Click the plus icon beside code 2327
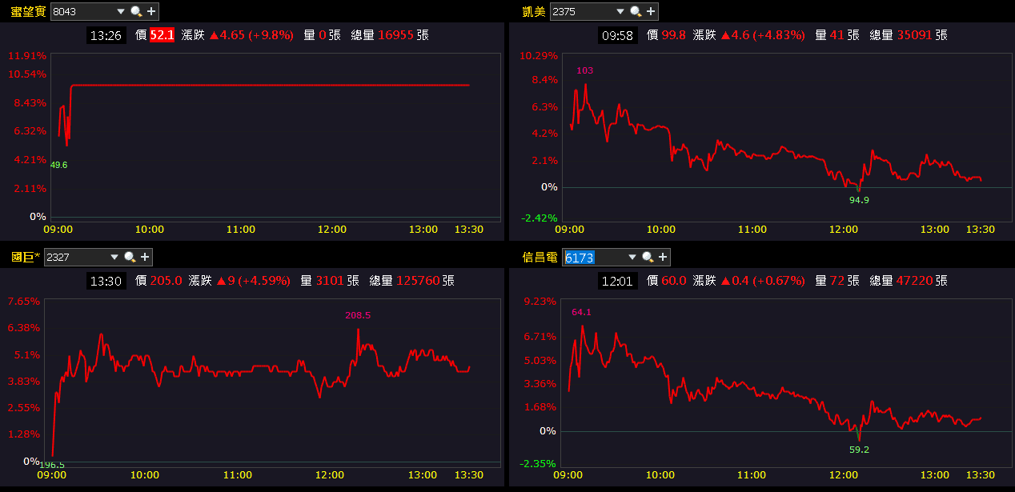Screen dimensions: 1015x492 pyautogui.click(x=145, y=257)
